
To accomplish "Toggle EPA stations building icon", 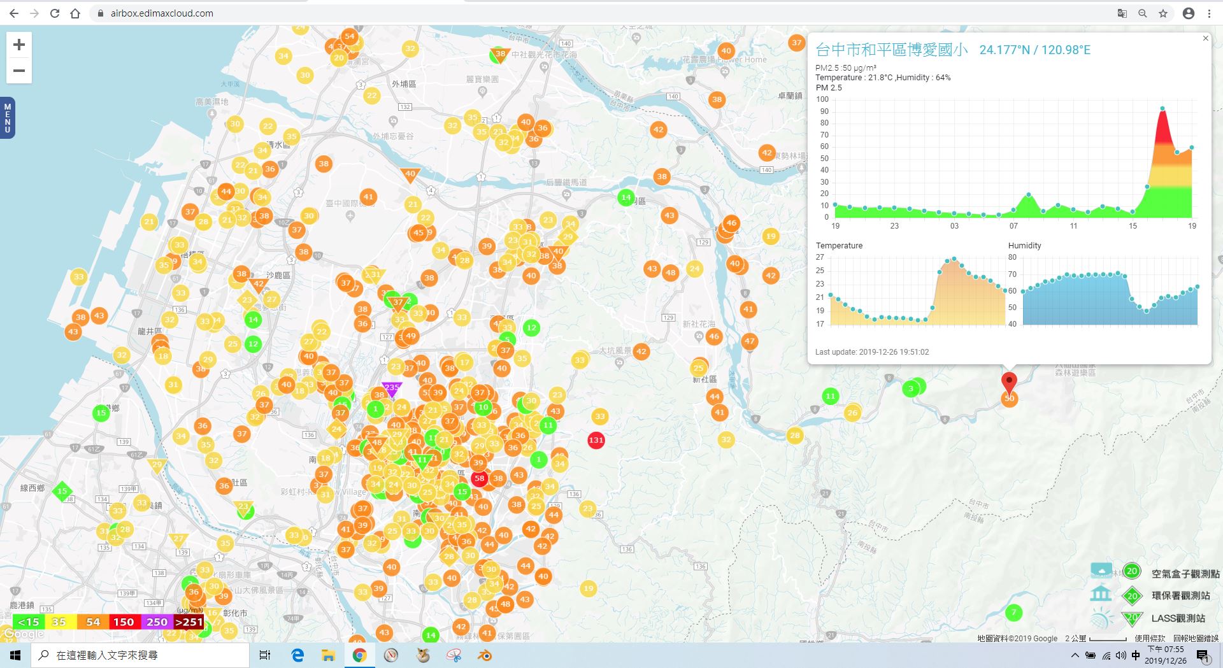I will 1101,594.
